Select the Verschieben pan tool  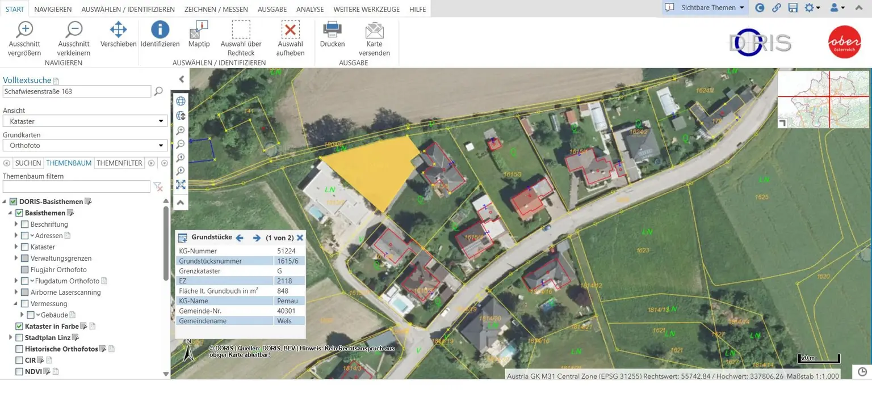coord(118,30)
